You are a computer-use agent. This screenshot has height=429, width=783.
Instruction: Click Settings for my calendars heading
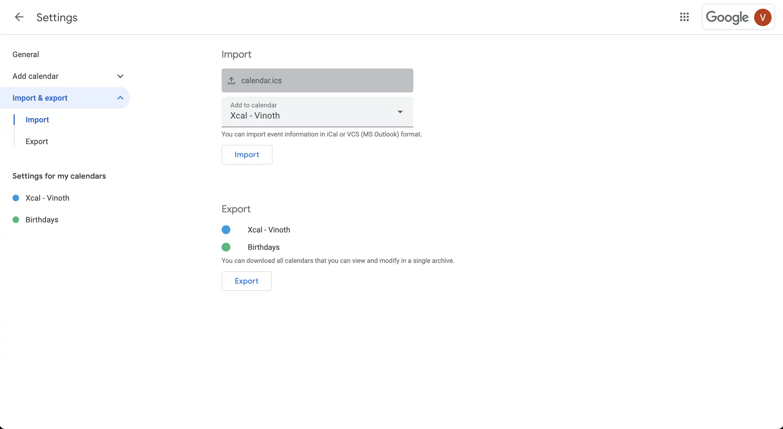pyautogui.click(x=59, y=176)
